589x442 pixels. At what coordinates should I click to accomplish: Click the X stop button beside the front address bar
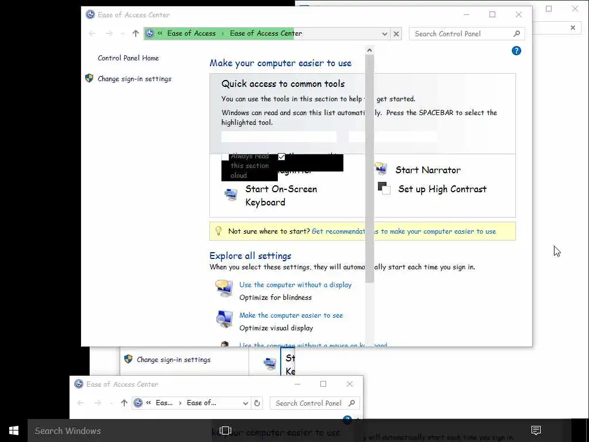(x=396, y=34)
